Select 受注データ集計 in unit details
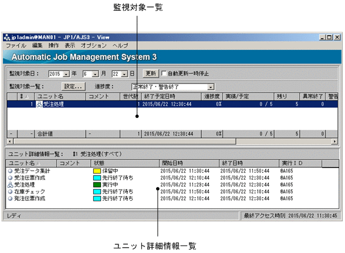 click(32, 171)
